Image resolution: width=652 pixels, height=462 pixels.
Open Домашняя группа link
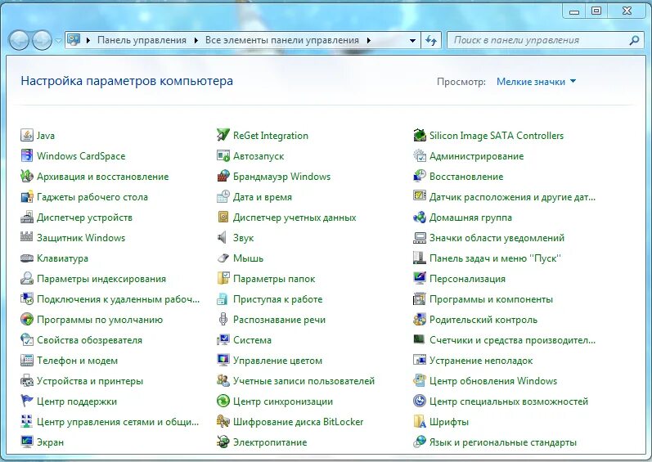pyautogui.click(x=470, y=218)
